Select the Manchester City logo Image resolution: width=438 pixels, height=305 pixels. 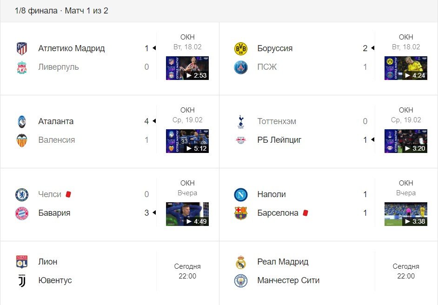(x=241, y=280)
